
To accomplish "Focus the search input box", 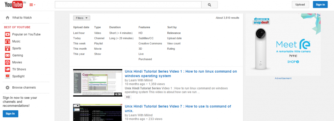I will 128,5.
